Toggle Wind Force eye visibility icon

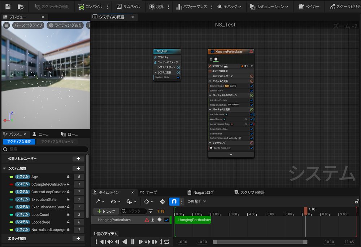246,119
